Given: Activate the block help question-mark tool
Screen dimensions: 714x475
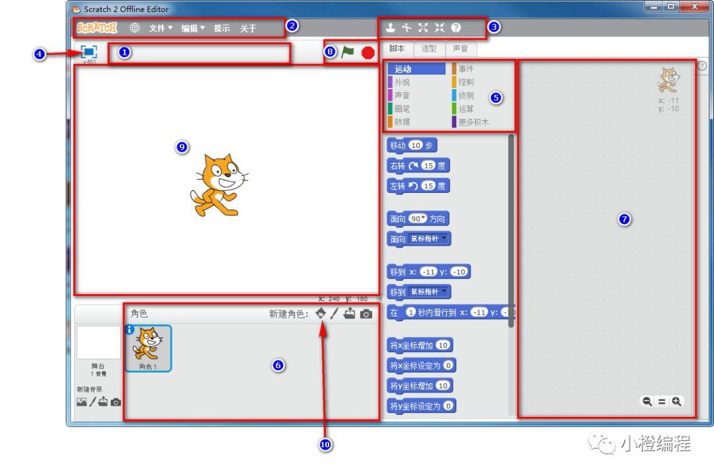Looking at the screenshot, I should point(456,28).
